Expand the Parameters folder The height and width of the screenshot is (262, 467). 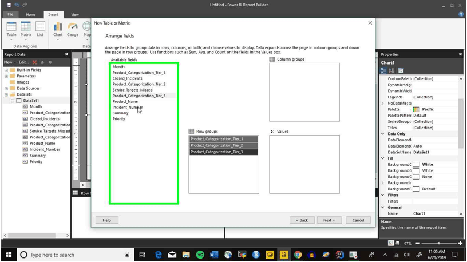6,76
